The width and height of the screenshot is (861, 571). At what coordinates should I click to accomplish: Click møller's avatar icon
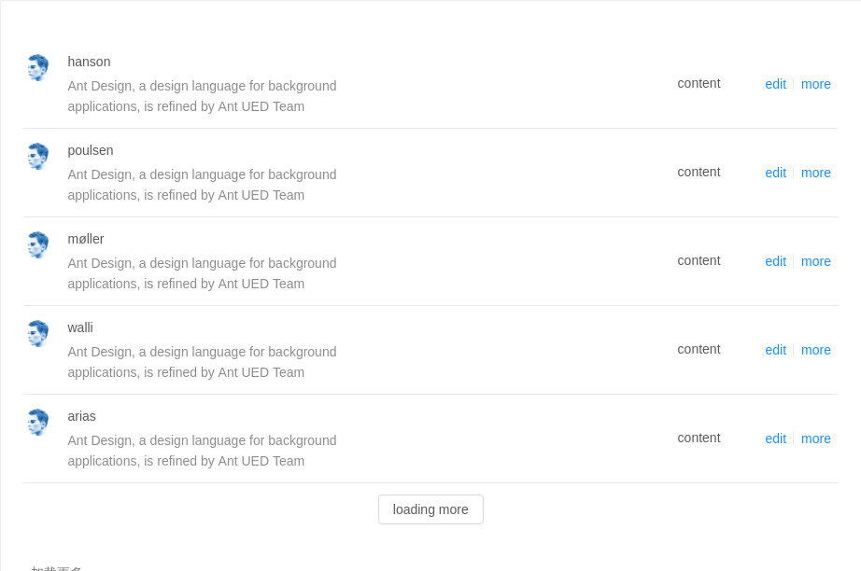point(38,244)
